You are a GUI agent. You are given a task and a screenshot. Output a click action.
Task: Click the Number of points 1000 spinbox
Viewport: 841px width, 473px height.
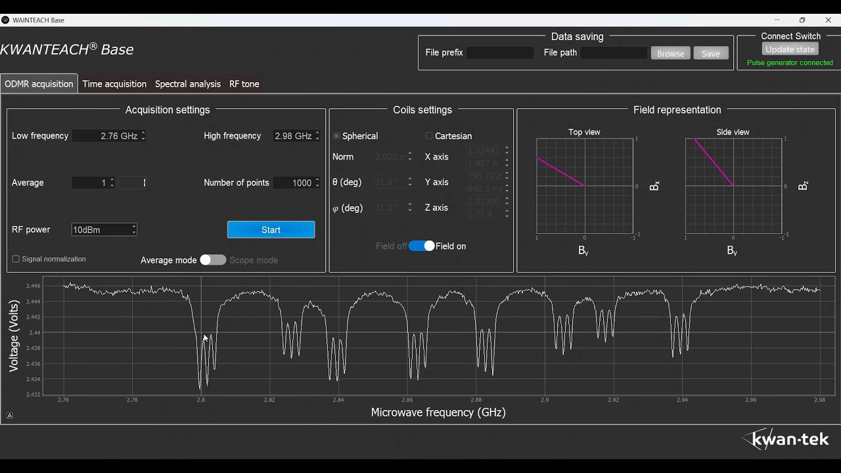coord(296,183)
